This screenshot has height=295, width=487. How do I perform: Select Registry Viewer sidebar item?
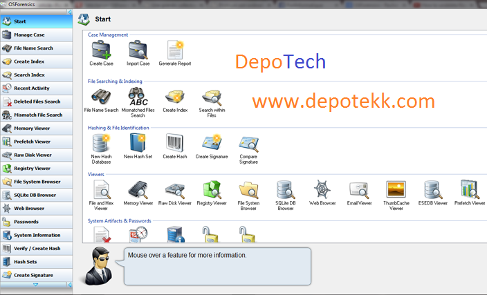point(37,168)
